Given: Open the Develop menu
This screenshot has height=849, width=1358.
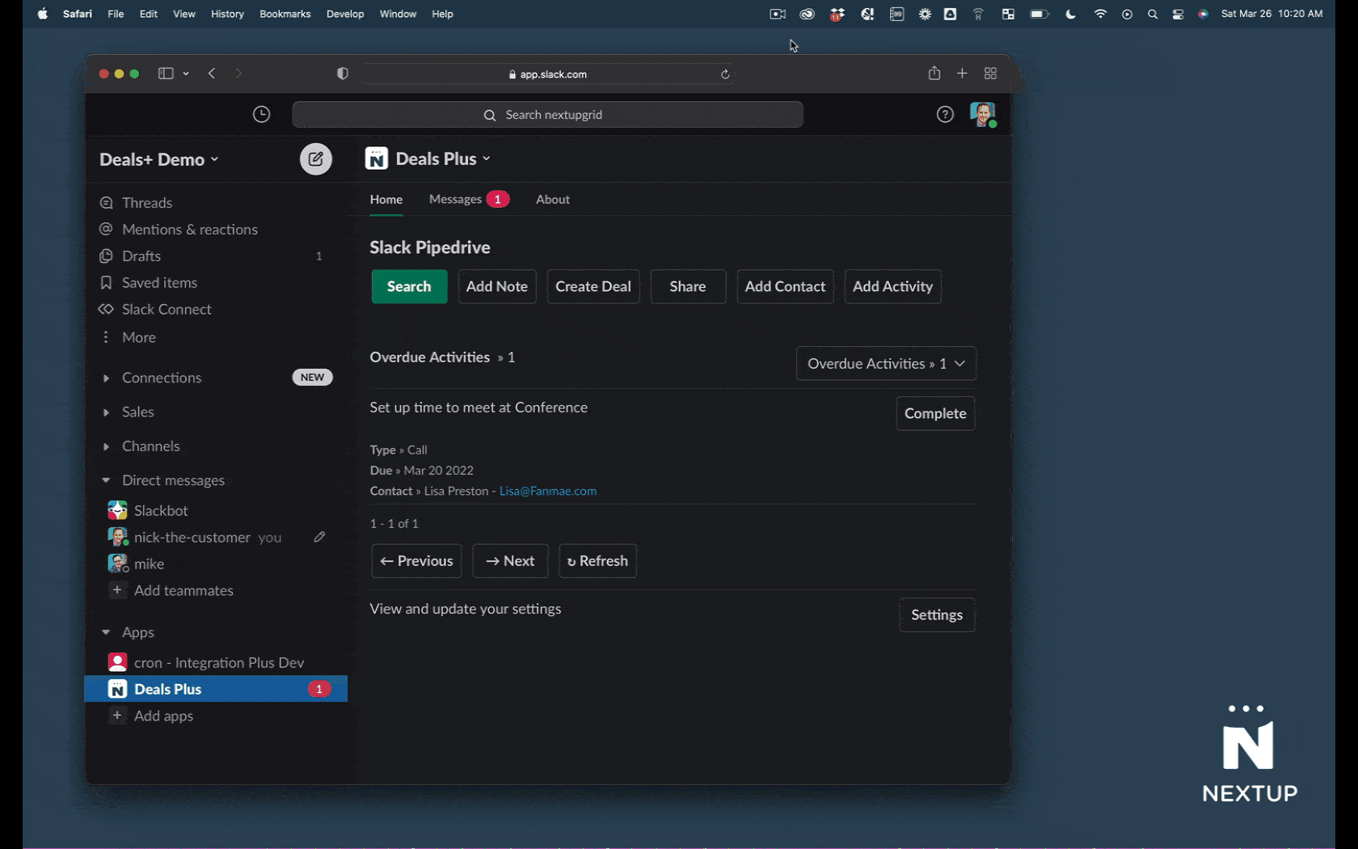Looking at the screenshot, I should [x=345, y=14].
